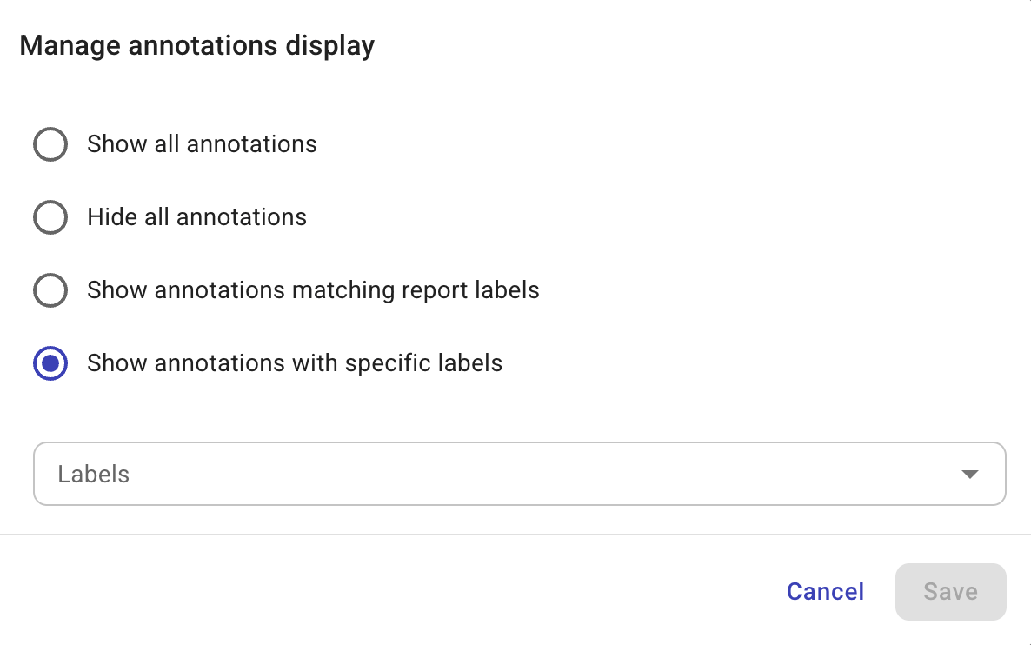
Task: Click the Show all annotations label text
Action: point(202,144)
